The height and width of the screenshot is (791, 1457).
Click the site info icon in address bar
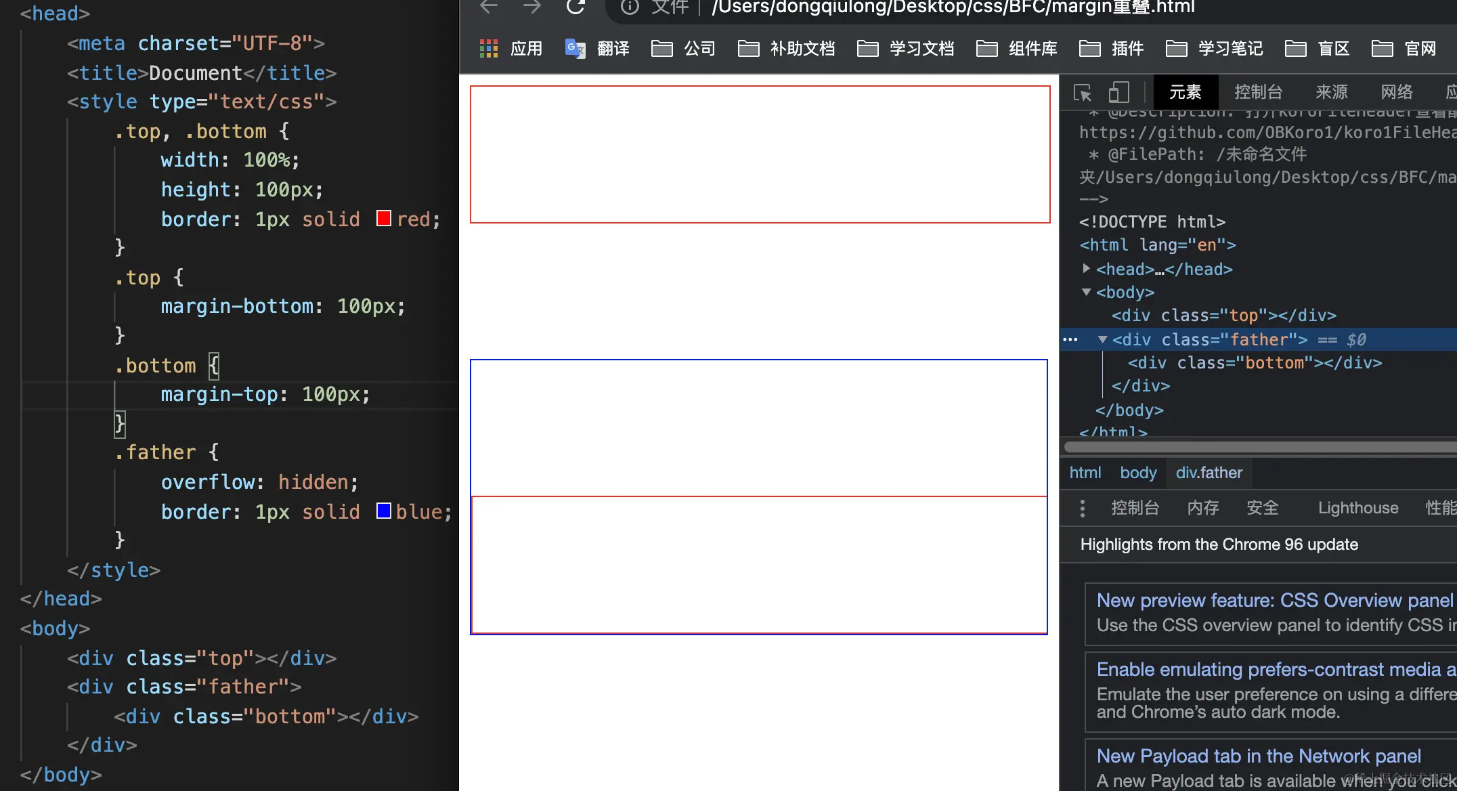coord(630,7)
